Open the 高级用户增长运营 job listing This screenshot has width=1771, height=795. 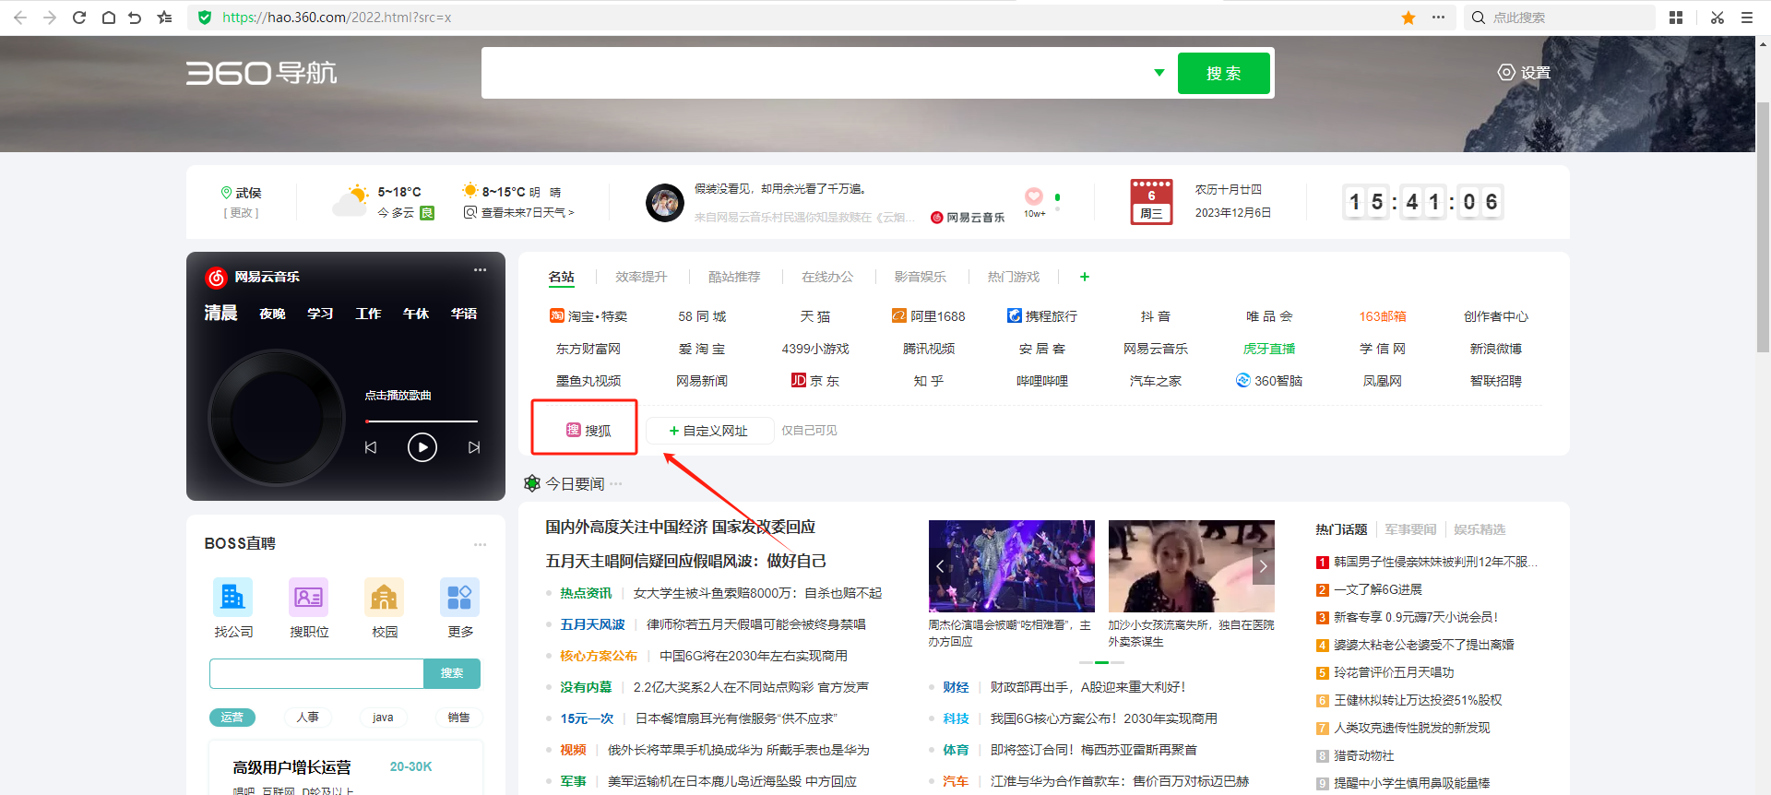tap(292, 767)
